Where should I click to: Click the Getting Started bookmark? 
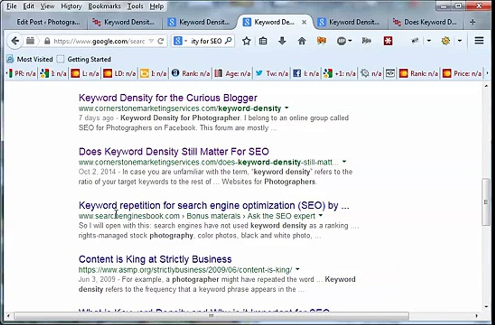(84, 59)
